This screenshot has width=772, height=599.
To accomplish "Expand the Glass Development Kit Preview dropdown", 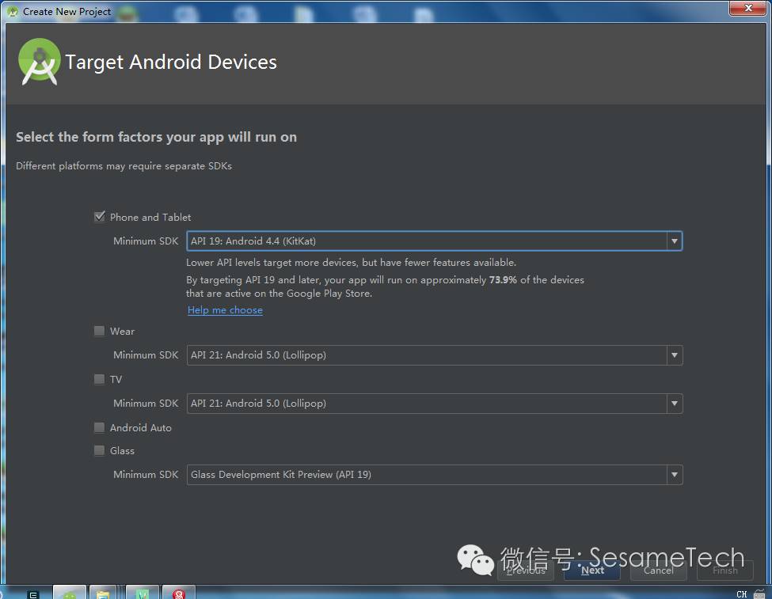I will click(x=434, y=475).
